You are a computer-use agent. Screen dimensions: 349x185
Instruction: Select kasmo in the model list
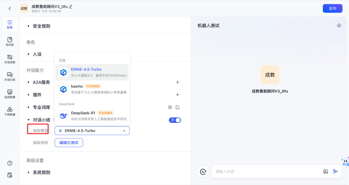click(92, 89)
